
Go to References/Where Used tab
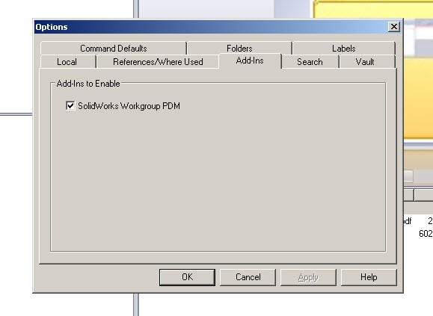[158, 61]
